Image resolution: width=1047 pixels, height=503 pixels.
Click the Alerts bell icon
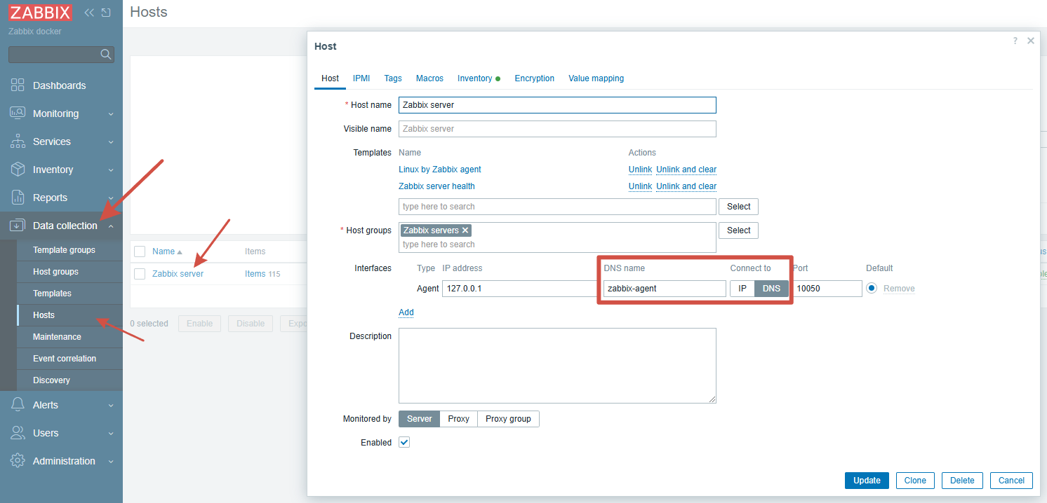pos(18,405)
